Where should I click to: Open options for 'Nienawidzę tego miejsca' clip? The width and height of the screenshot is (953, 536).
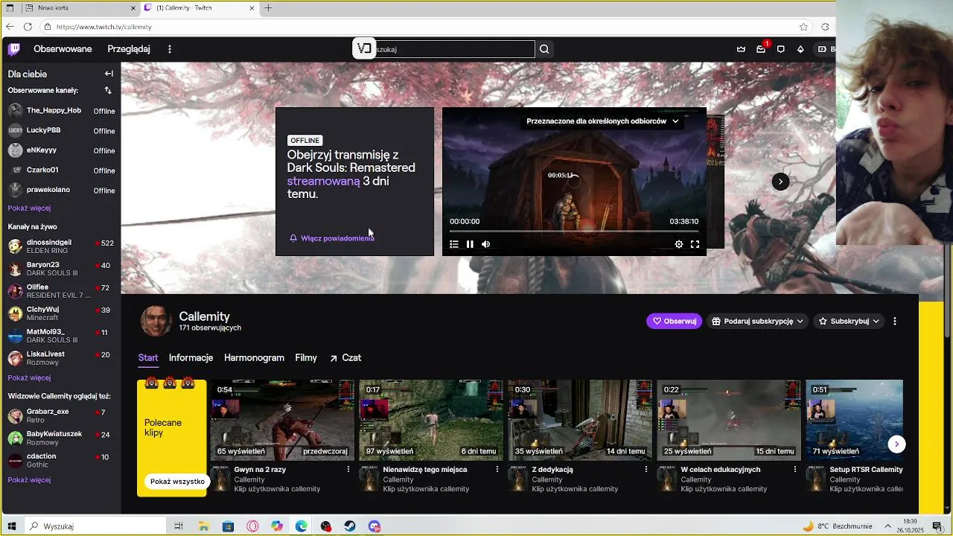tap(497, 470)
